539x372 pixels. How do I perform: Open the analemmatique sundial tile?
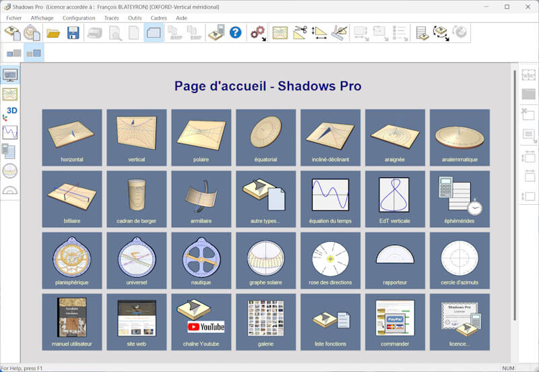(459, 137)
